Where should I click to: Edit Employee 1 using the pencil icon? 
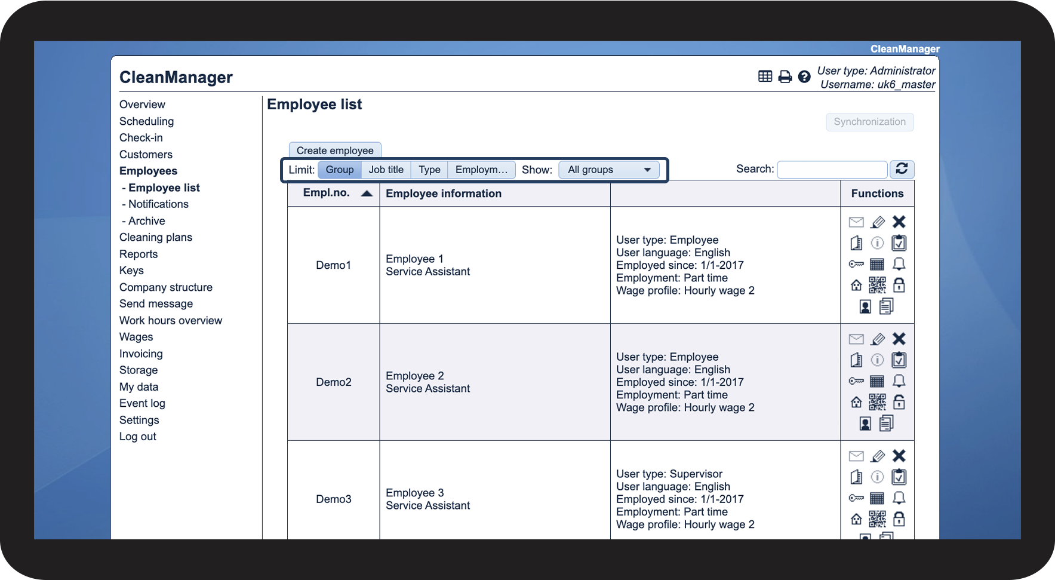877,222
